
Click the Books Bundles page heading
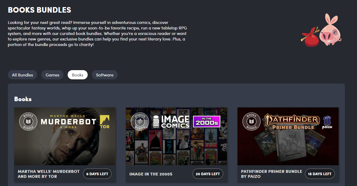tap(39, 10)
